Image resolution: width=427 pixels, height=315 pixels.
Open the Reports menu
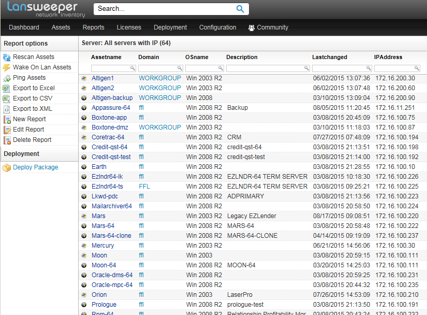(x=93, y=27)
